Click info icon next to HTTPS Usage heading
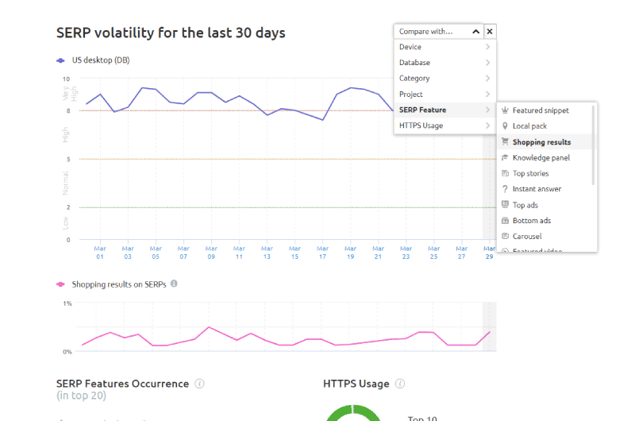 400,384
